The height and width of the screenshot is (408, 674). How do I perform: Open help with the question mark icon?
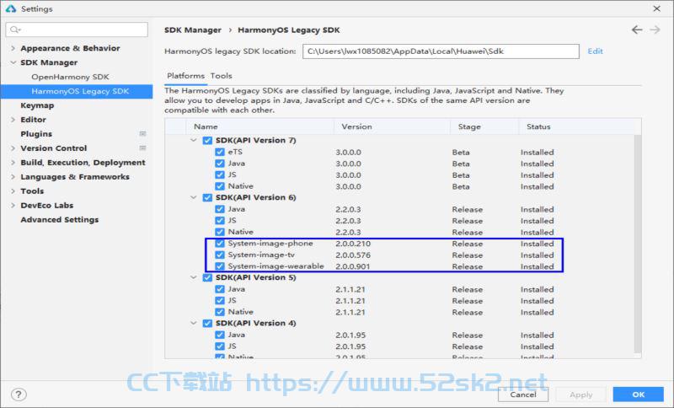point(19,395)
